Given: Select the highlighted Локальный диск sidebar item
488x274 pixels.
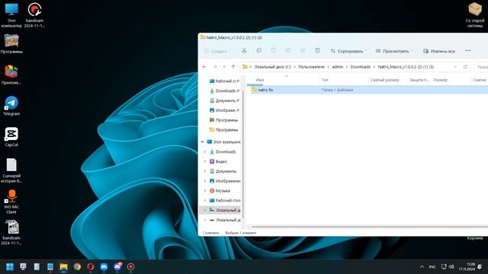Looking at the screenshot, I should point(220,210).
